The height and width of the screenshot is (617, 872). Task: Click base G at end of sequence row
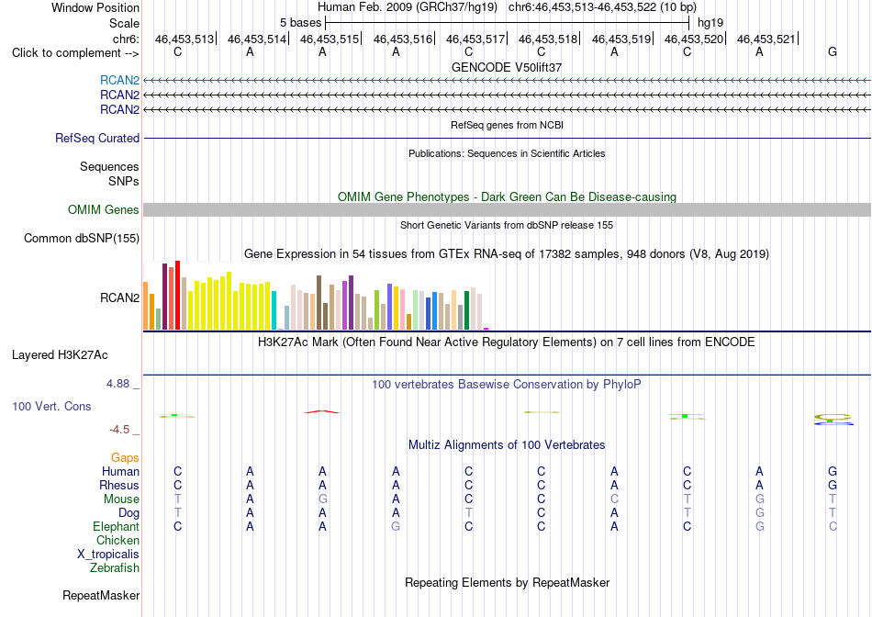point(833,51)
